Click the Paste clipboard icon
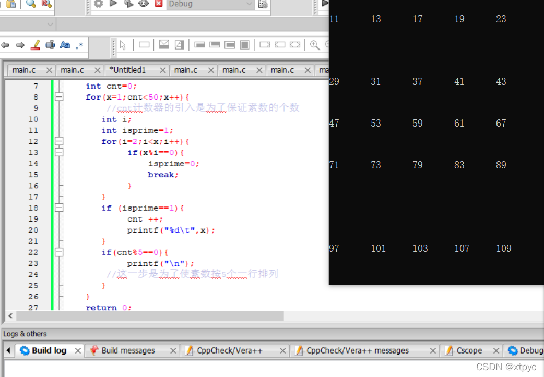This screenshot has width=544, height=377. pyautogui.click(x=11, y=4)
